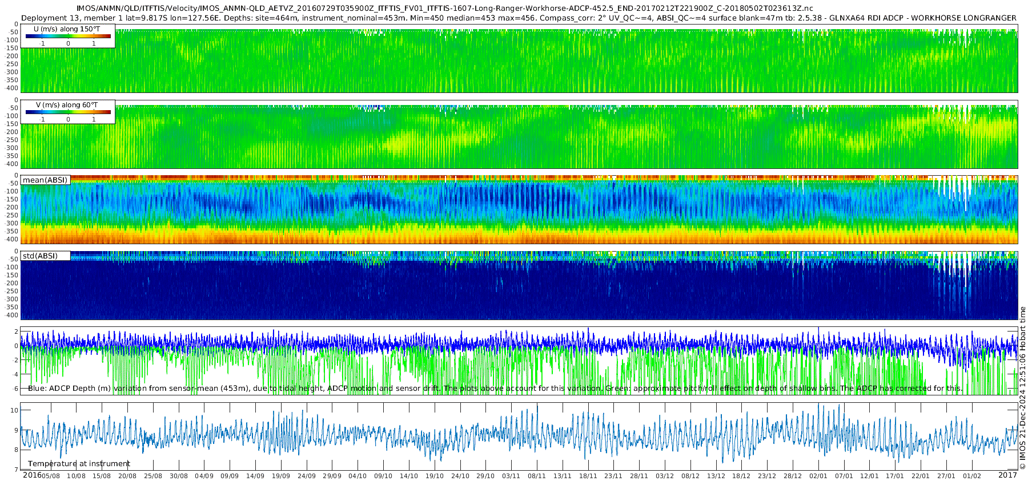Viewport: 1028px width, 485px height.
Task: Click the "Temperature at instrument" label
Action: [79, 464]
